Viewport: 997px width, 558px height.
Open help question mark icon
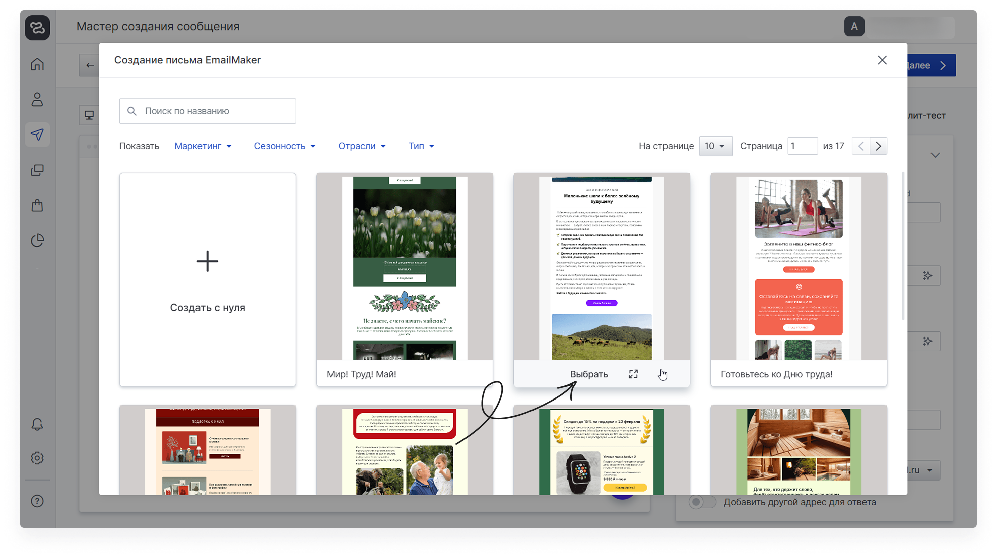[37, 501]
